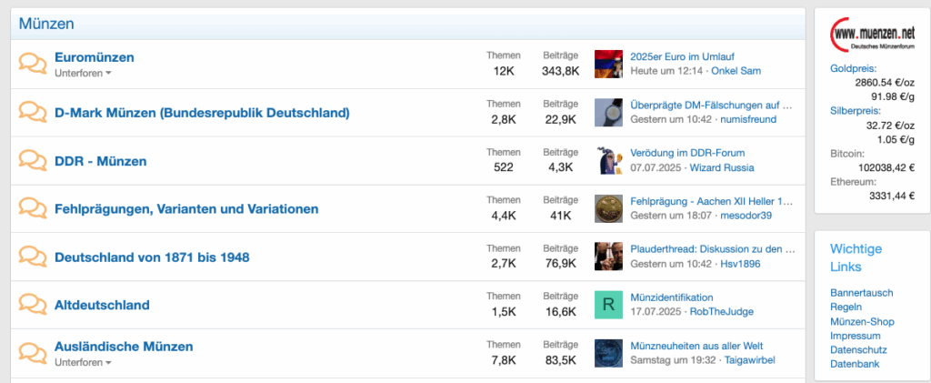Click the speech bubble icon beside Altdeutschland
Image resolution: width=931 pixels, height=383 pixels.
[33, 305]
